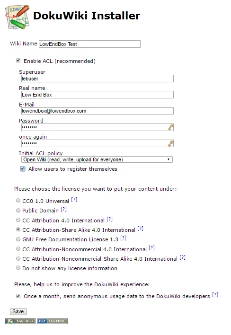
Task: Select CC Attribution-Noncommercial 4.0 International
Action: (x=18, y=249)
